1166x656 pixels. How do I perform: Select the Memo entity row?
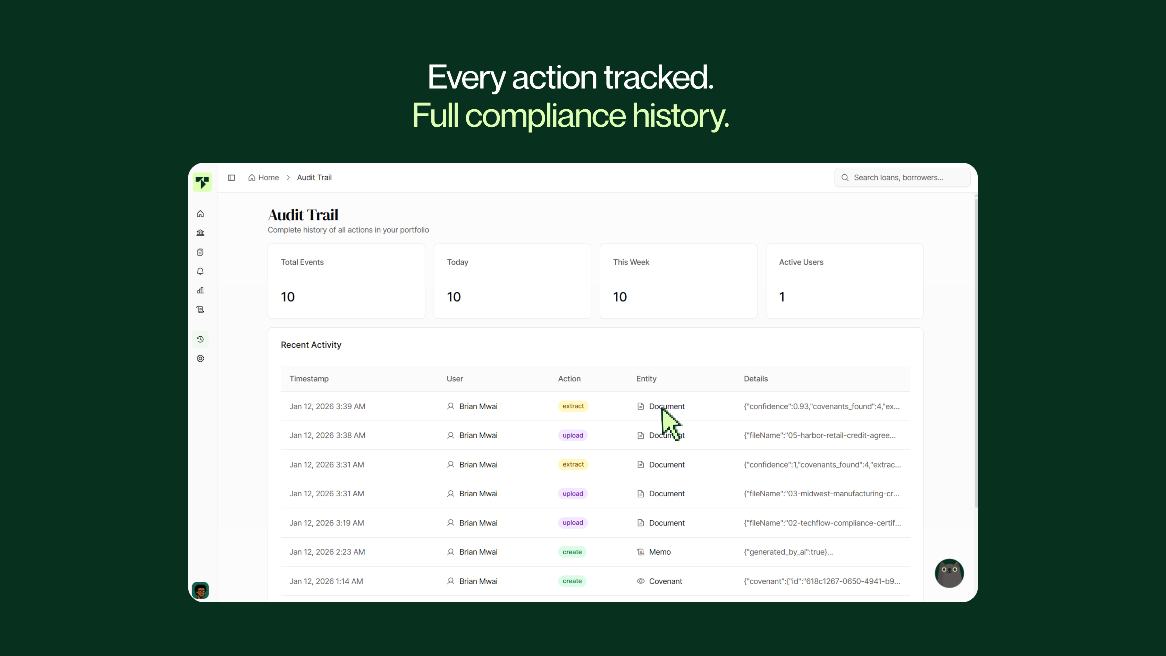coord(659,552)
